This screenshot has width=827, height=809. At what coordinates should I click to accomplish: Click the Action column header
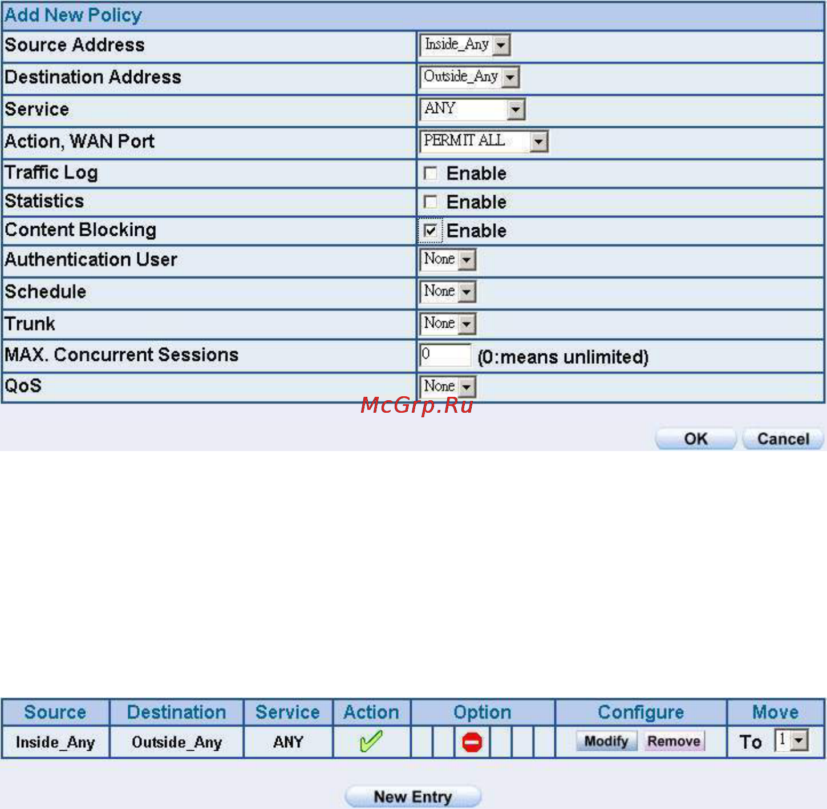tap(371, 712)
